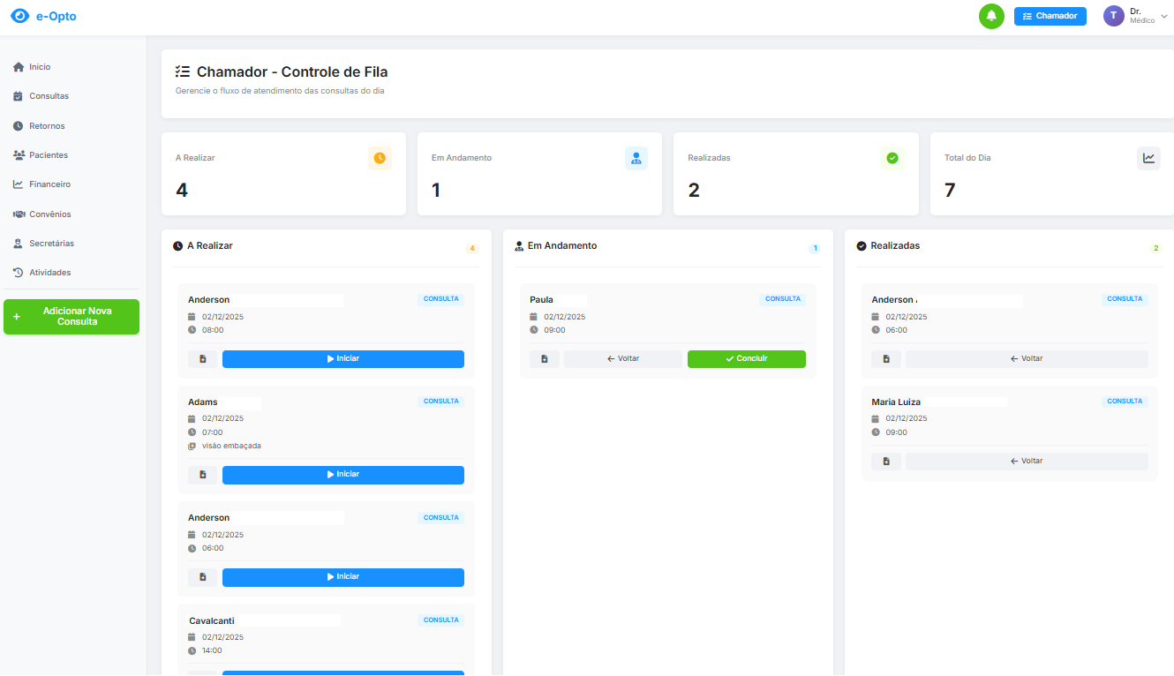This screenshot has height=676, width=1174.
Task: Click the green notification bell icon
Action: 991,16
